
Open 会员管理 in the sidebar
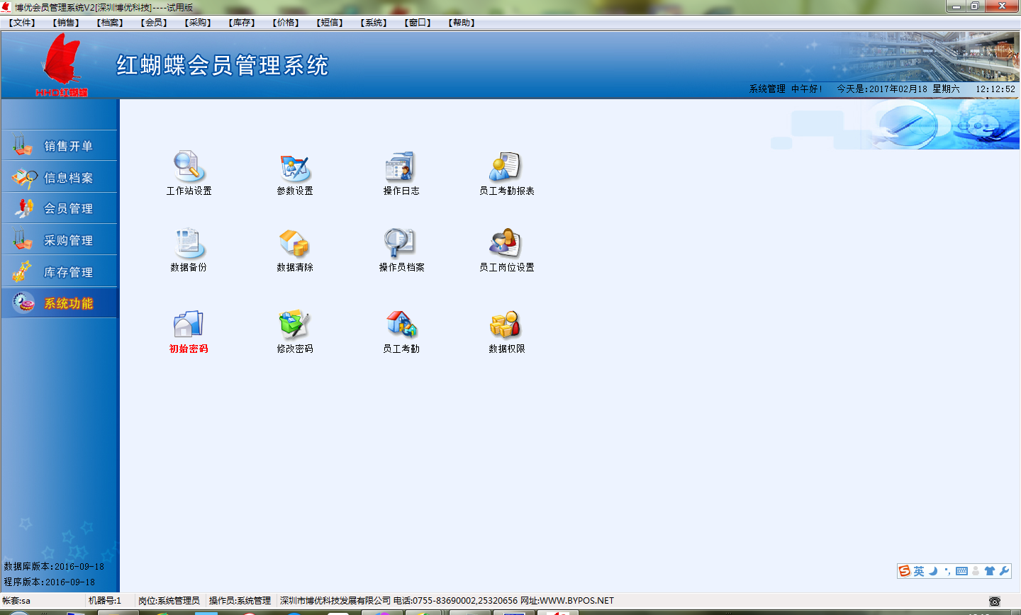click(x=59, y=208)
